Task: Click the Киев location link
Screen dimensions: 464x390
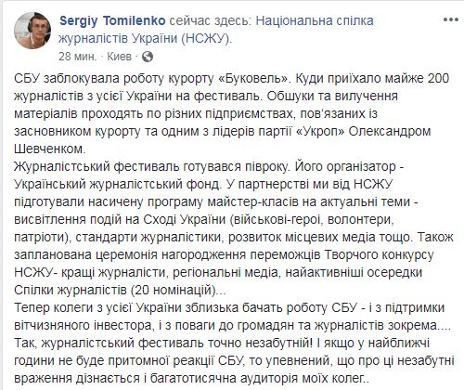Action: pyautogui.click(x=119, y=57)
